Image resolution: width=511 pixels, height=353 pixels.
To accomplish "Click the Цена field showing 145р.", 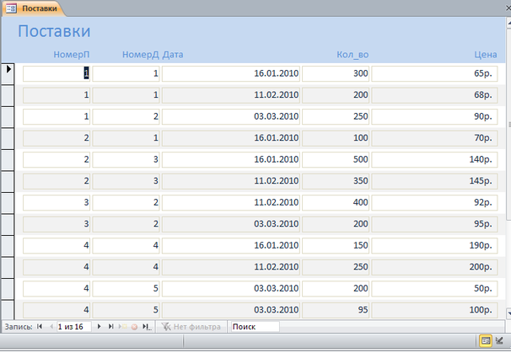I will coord(434,181).
